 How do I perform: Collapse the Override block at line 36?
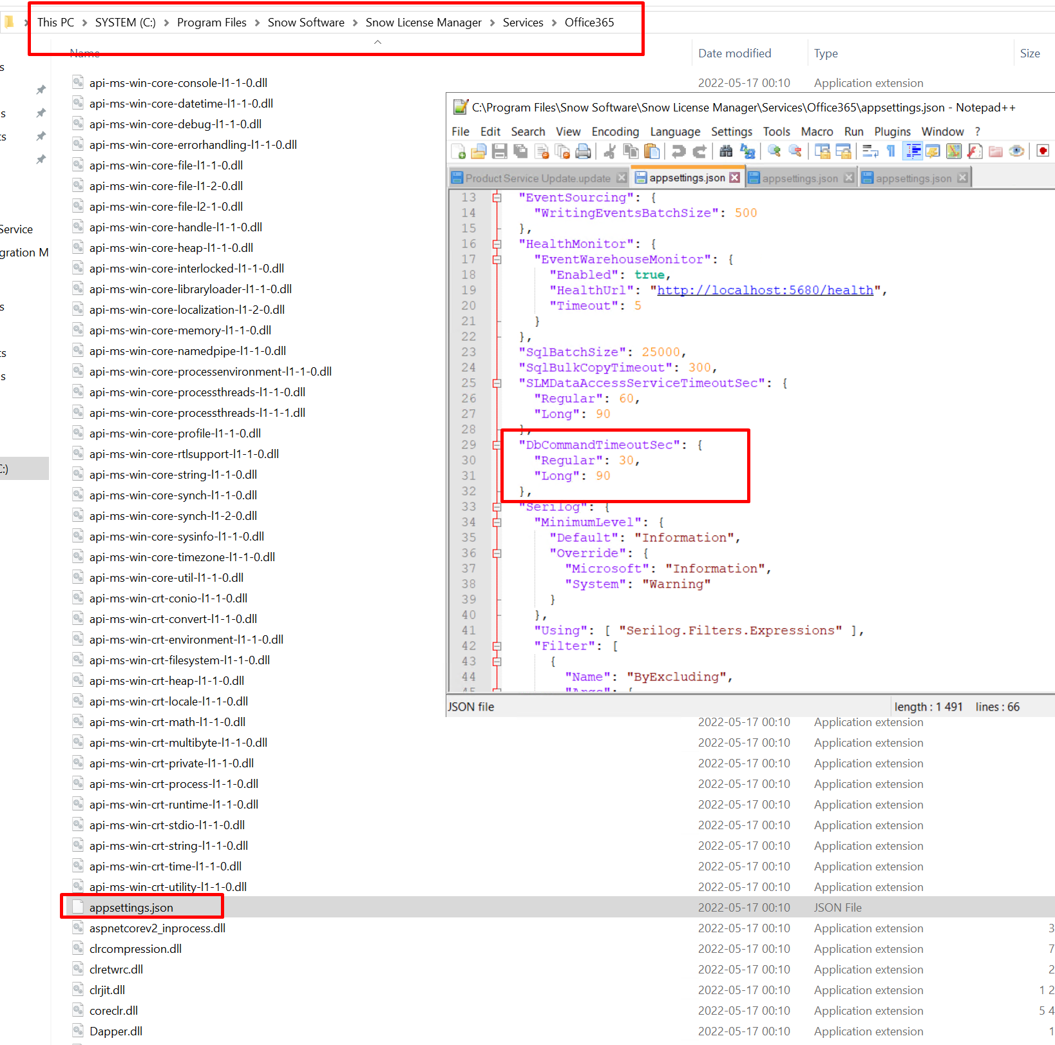[x=497, y=553]
